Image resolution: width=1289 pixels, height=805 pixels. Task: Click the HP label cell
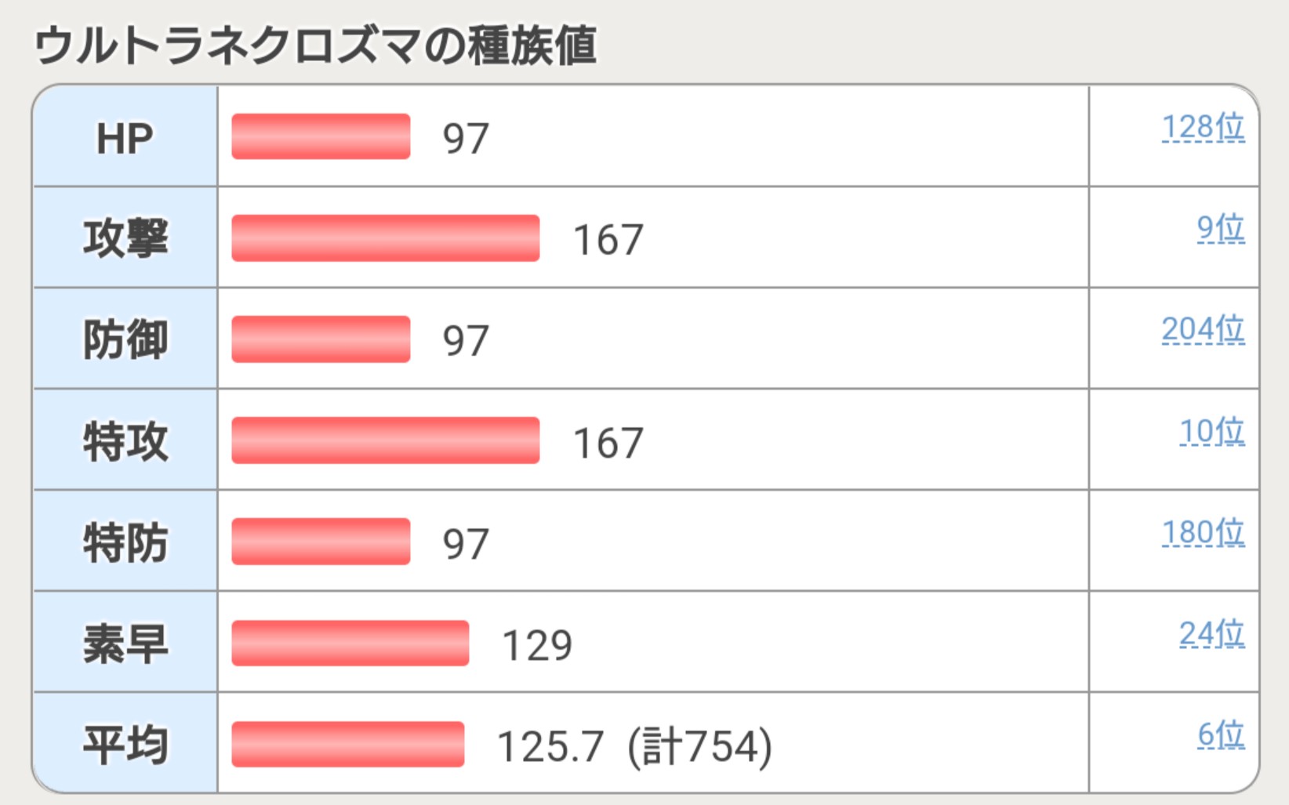tap(125, 137)
